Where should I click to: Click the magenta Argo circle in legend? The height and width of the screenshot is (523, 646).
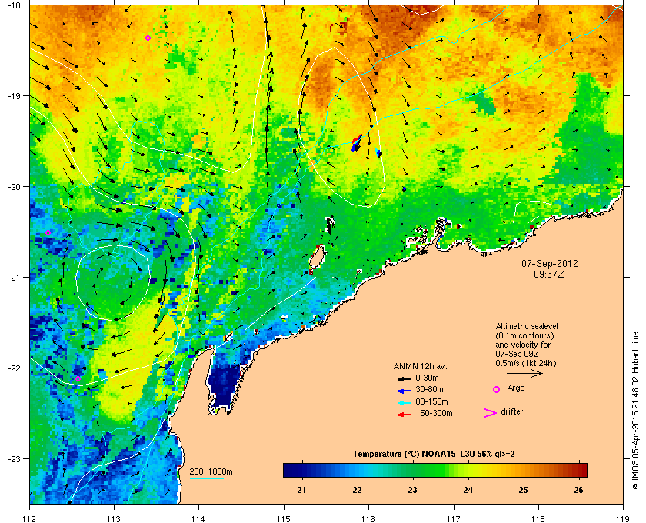point(497,389)
